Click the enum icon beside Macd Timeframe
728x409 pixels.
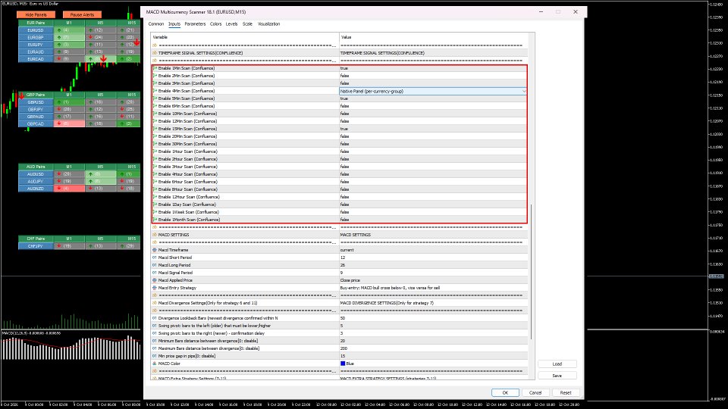pos(155,250)
